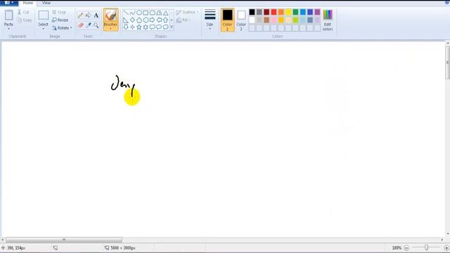Expand the Shapes gallery with More arrow
The width and height of the screenshot is (450, 253).
[x=172, y=27]
